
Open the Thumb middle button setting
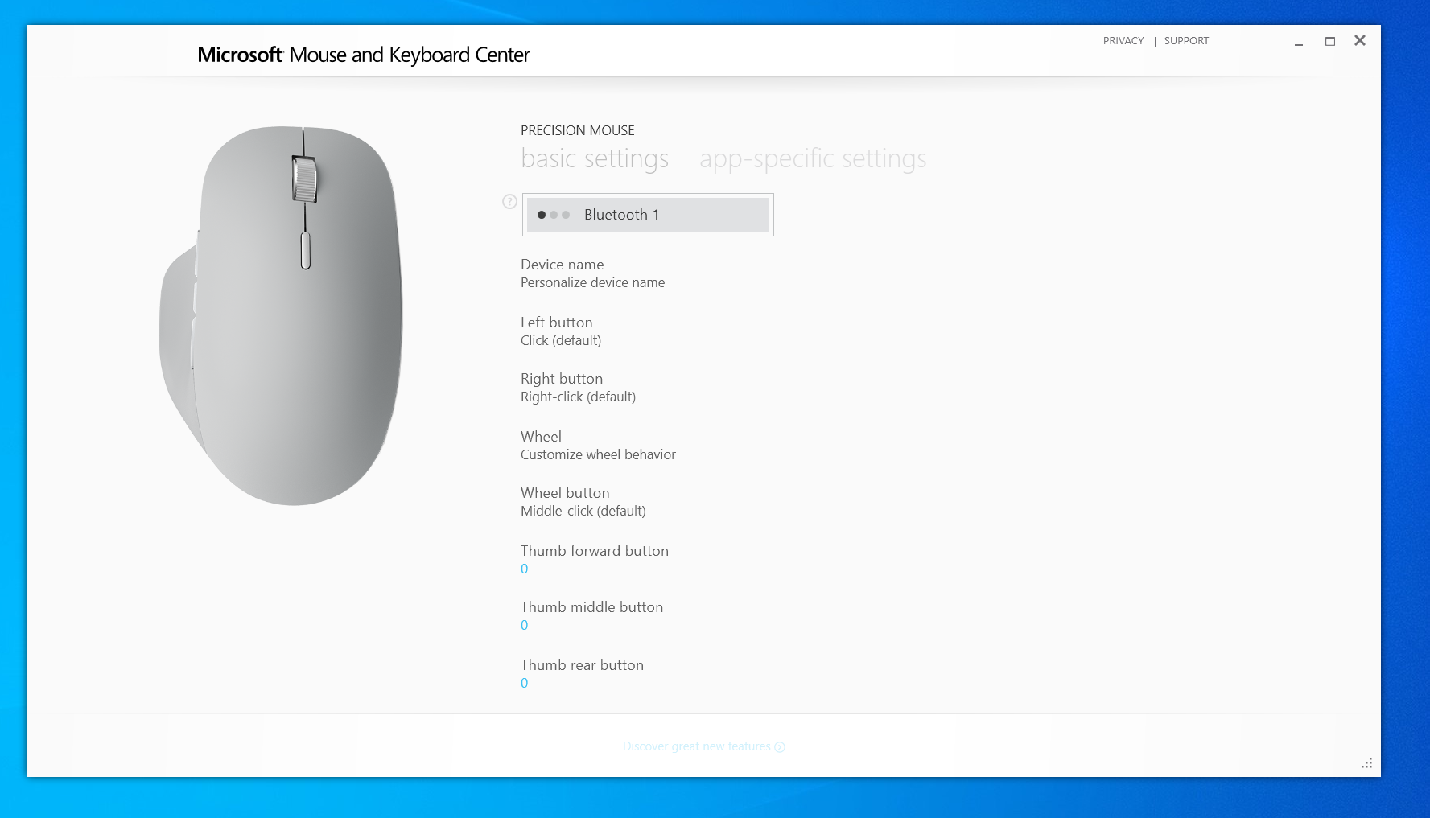[x=592, y=616]
